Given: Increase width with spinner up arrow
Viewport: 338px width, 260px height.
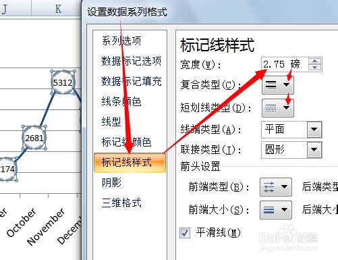Looking at the screenshot, I should tap(315, 61).
